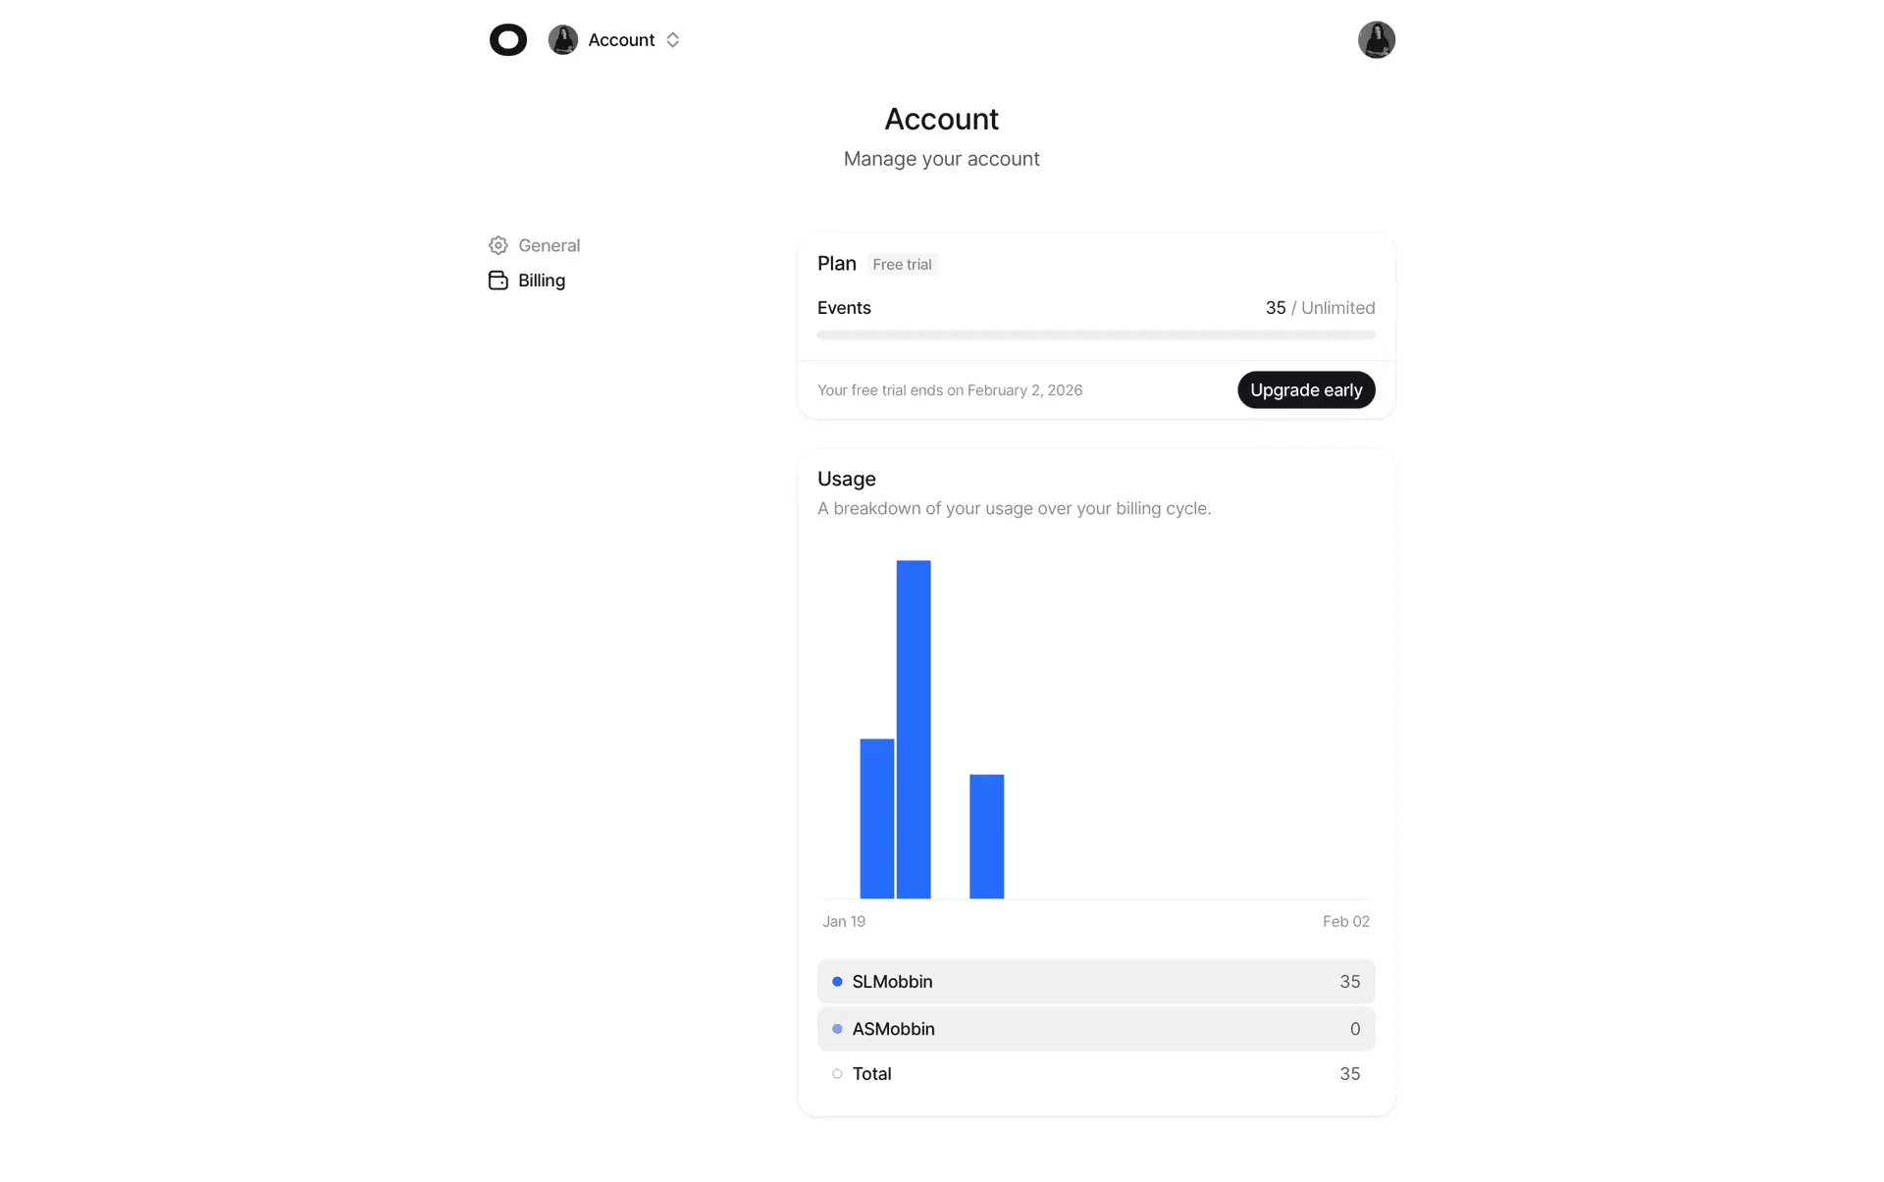Click the hollow circle beside Total
This screenshot has width=1884, height=1182.
[x=837, y=1074]
